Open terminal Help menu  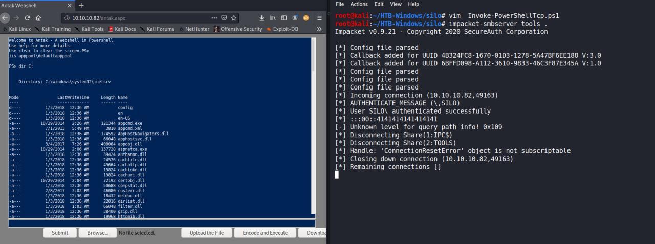413,4
